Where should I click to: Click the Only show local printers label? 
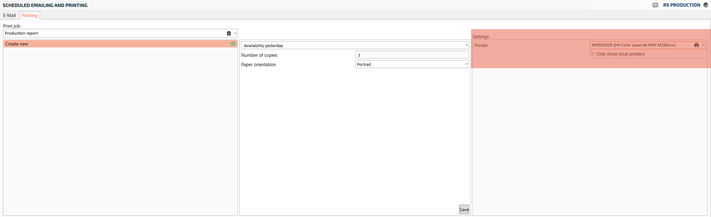pos(620,54)
